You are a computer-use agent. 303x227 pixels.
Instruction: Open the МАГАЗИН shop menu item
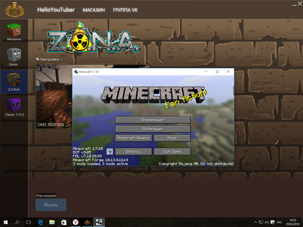click(94, 10)
